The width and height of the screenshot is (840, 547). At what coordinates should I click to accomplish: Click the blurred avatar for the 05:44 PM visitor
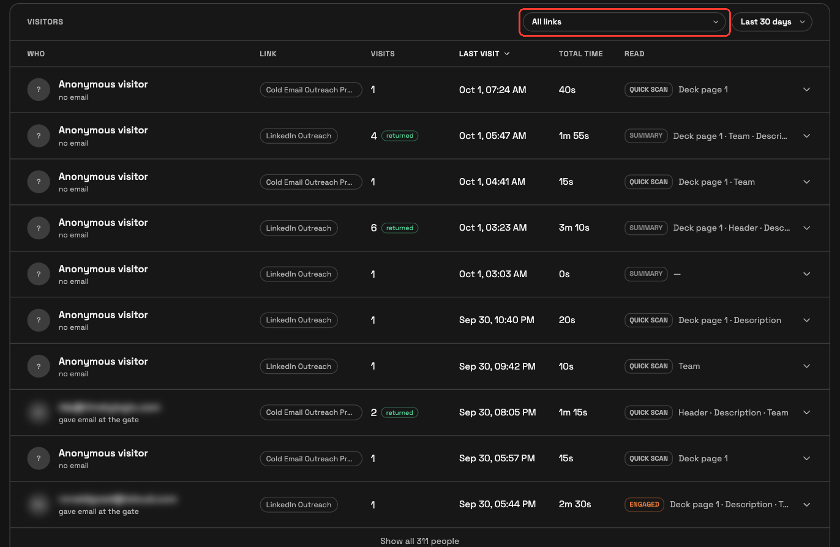[39, 505]
